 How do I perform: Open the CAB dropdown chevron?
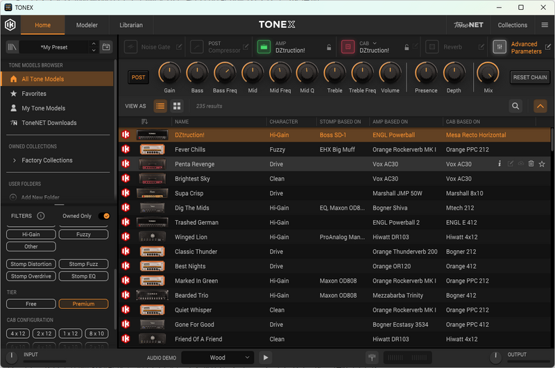point(375,43)
